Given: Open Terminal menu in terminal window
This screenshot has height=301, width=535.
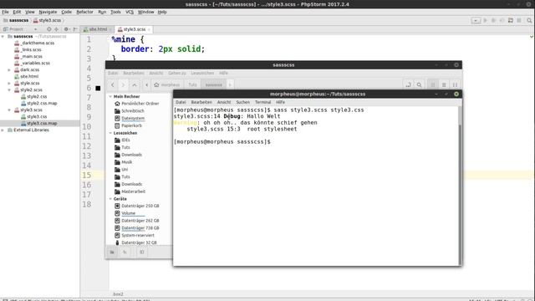Looking at the screenshot, I should [262, 102].
